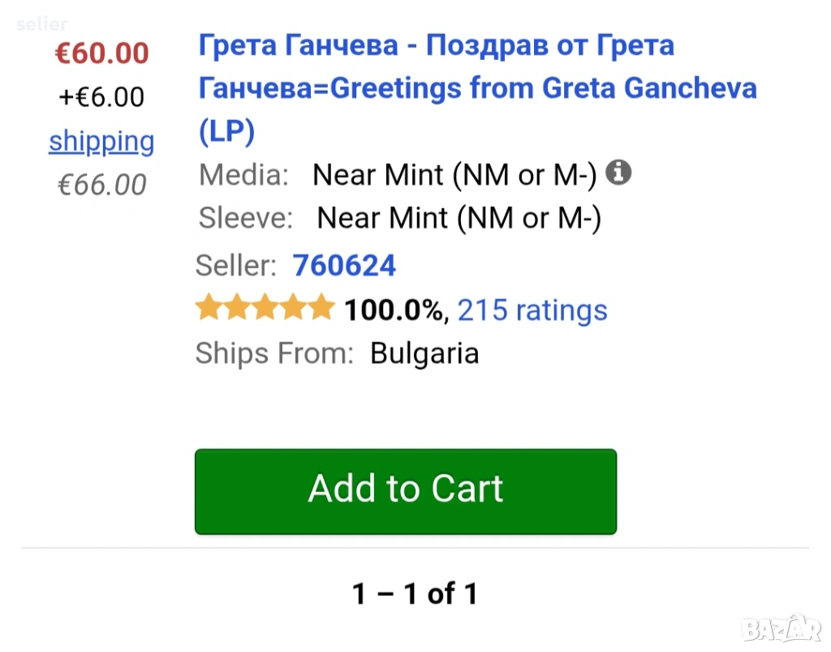Open the shipping link under the price
The height and width of the screenshot is (652, 831).
coord(101,141)
